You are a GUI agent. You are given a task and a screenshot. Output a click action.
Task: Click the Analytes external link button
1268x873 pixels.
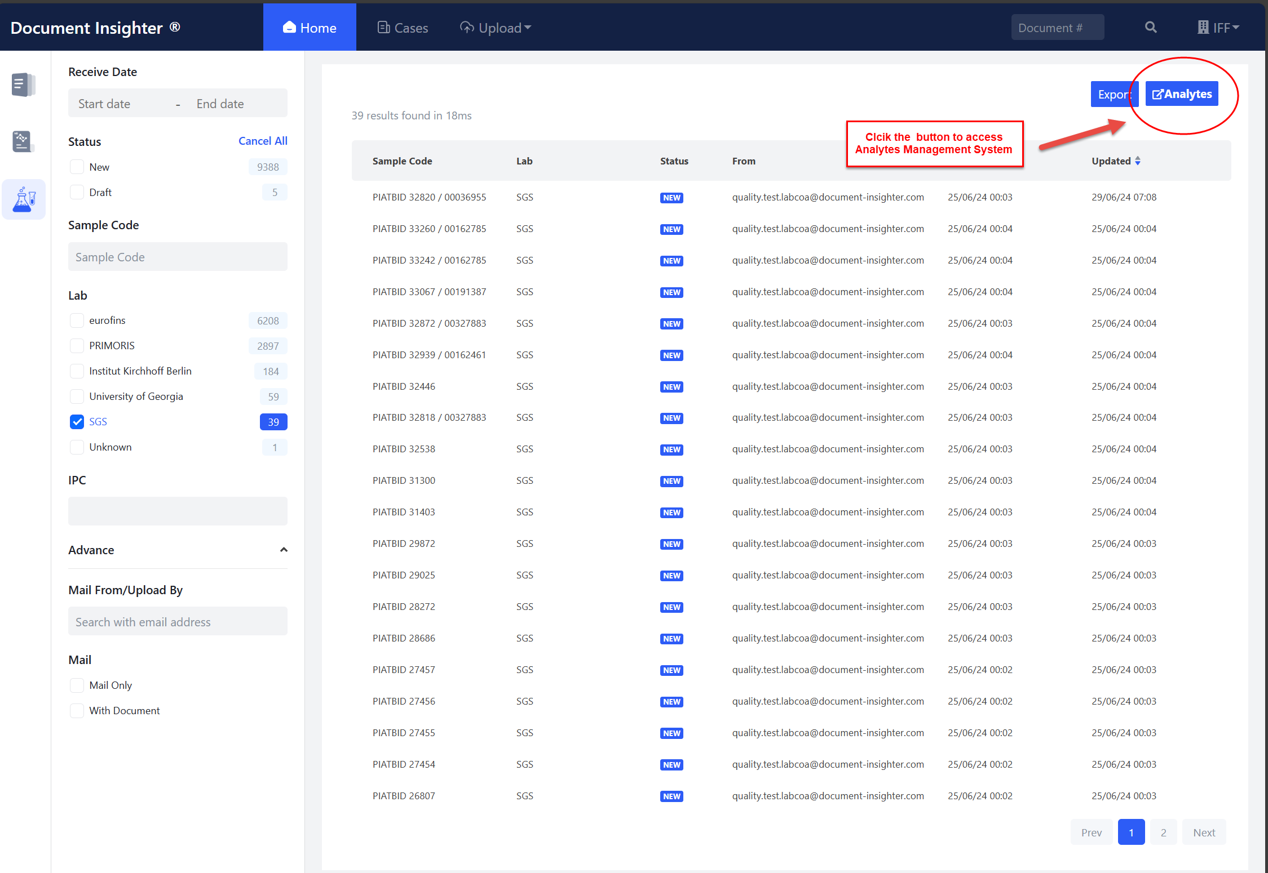1182,94
